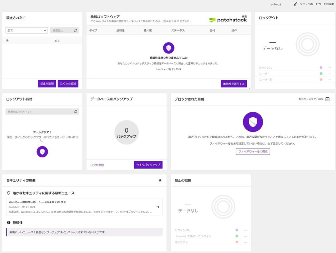The image size is (336, 253).
Task: Click the magnifier icon in lockout search
Action: (x=76, y=112)
